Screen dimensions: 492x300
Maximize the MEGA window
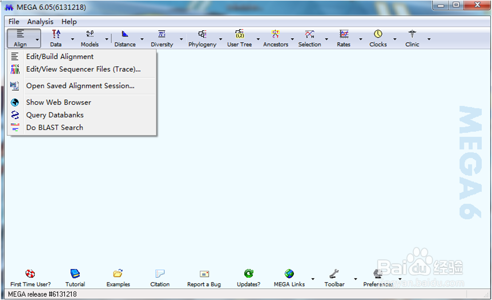(456, 5)
